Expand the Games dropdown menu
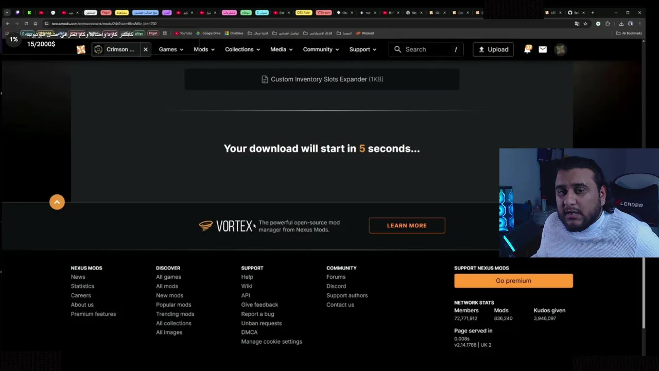 (171, 49)
